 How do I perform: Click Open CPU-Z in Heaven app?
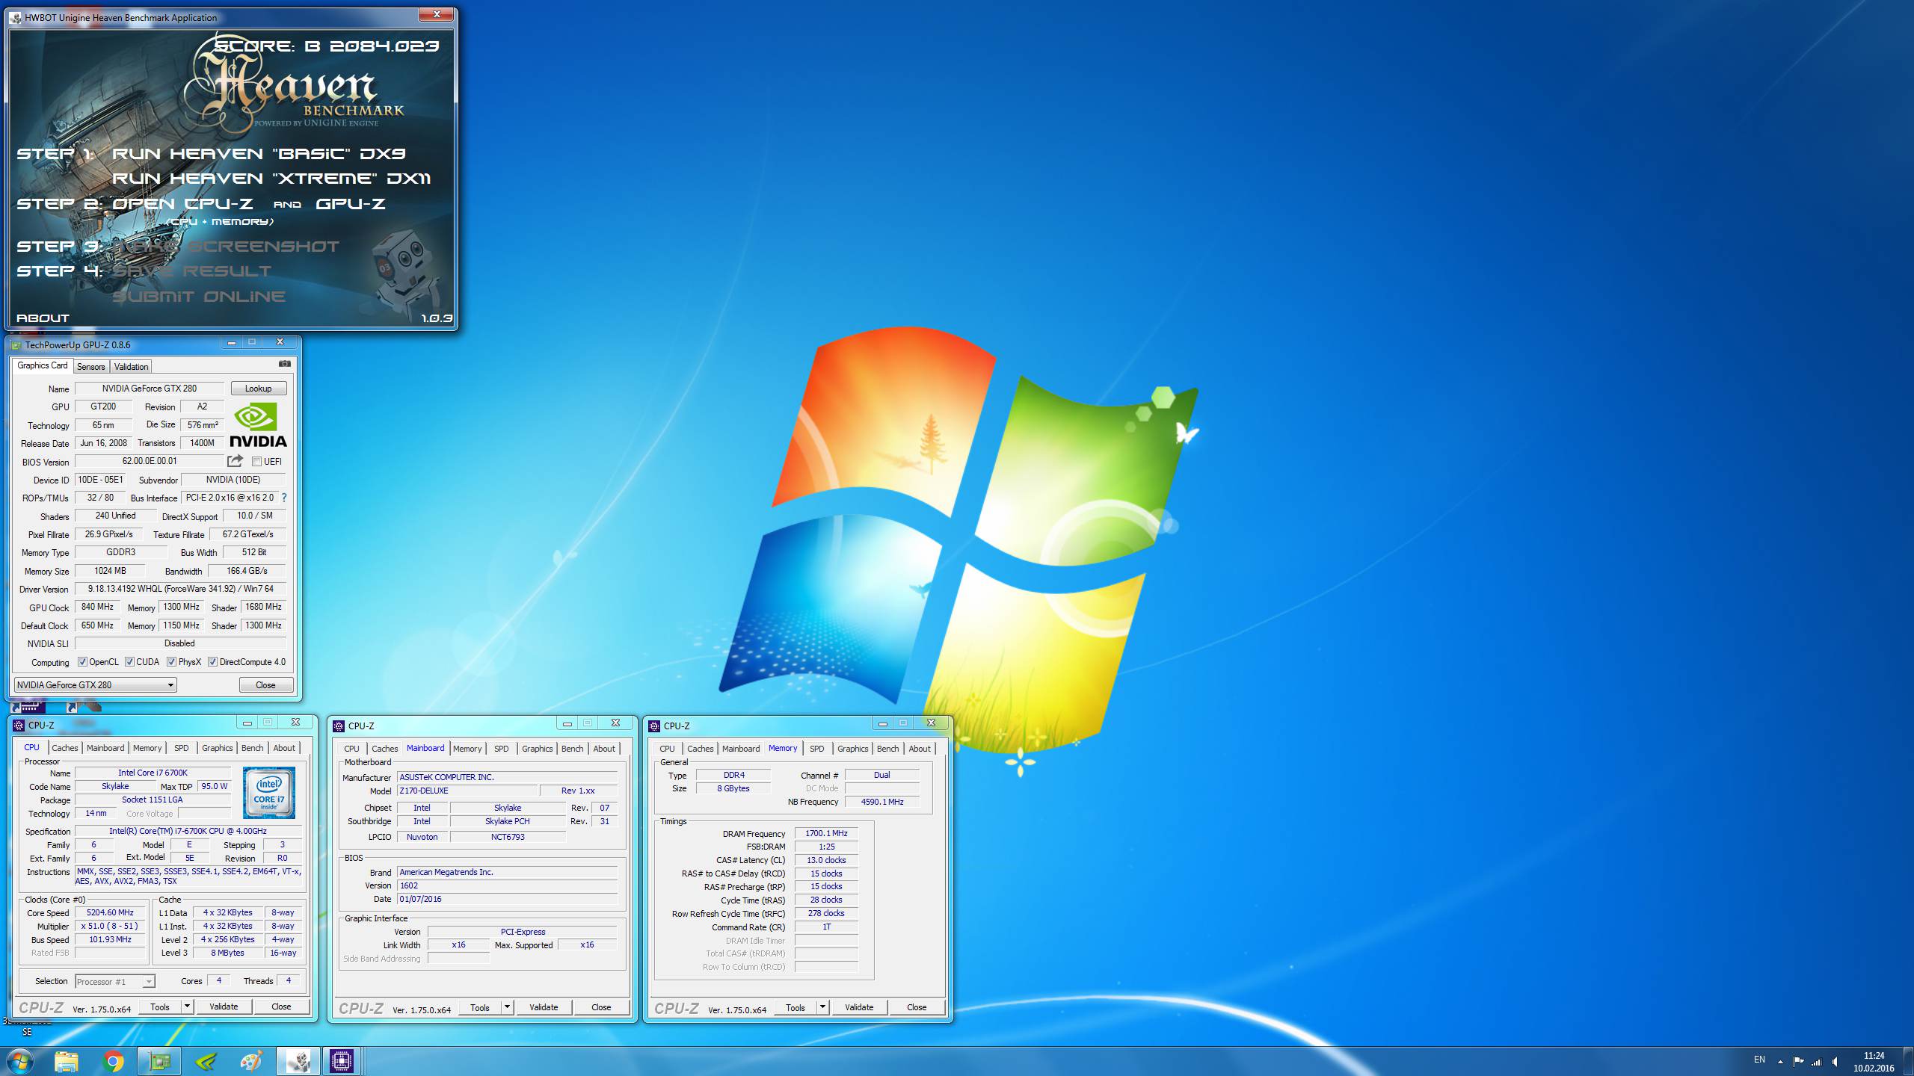tap(182, 204)
